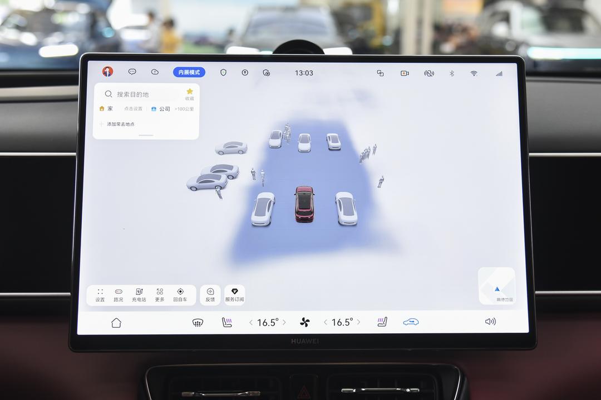
Task: Open the screen mirroring icon in status bar
Action: (x=380, y=73)
